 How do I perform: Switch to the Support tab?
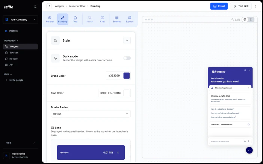pos(130,19)
